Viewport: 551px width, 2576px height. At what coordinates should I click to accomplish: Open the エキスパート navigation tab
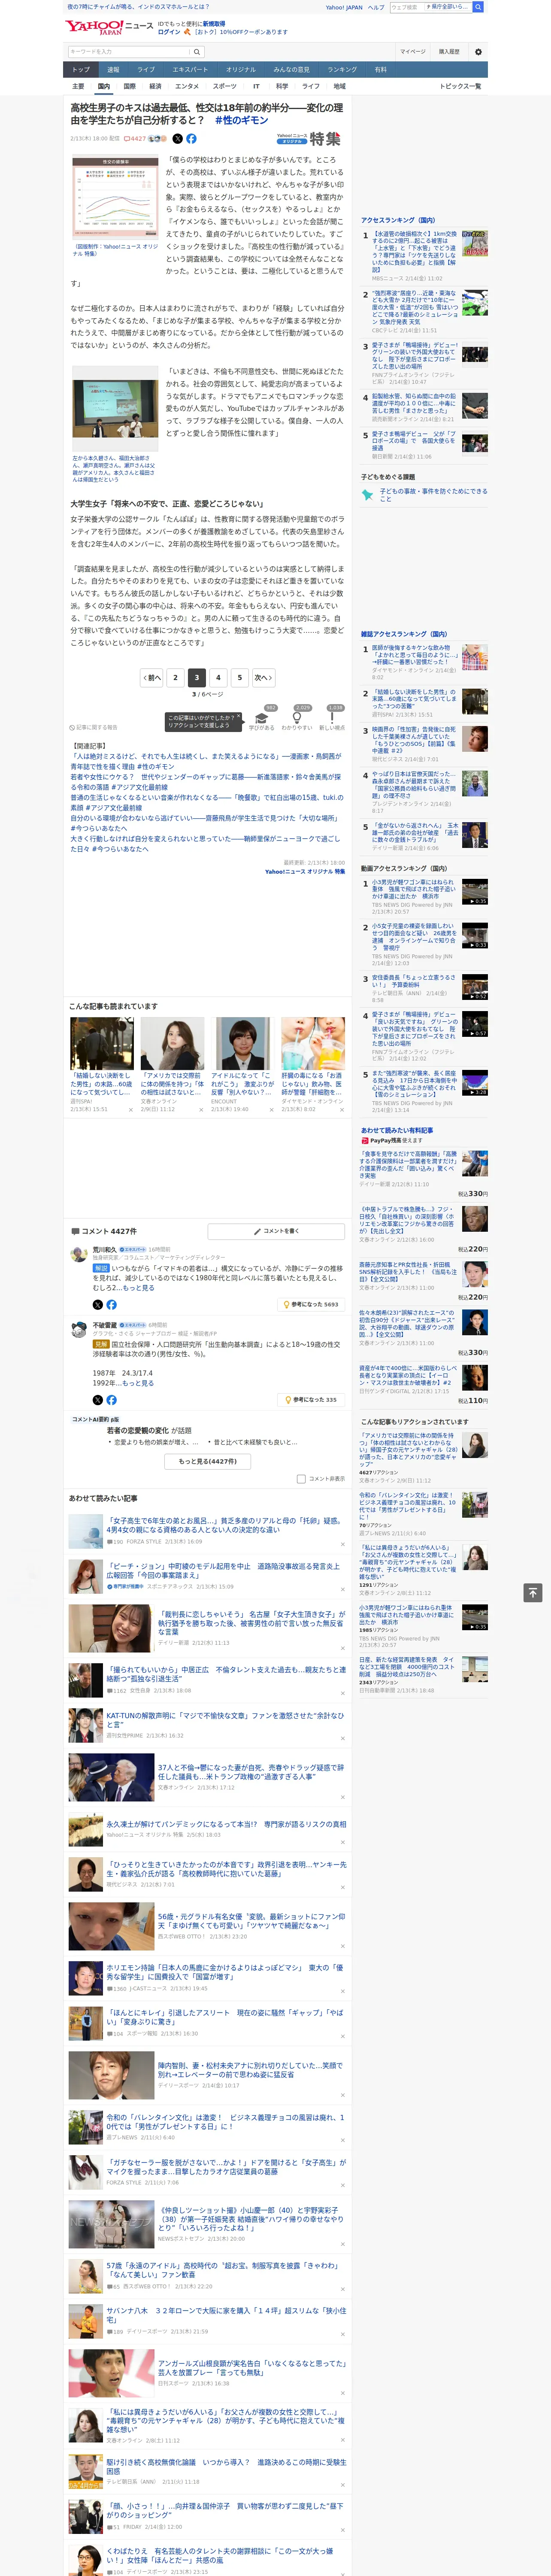[x=190, y=70]
